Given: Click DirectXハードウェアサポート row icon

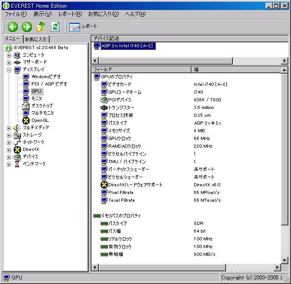Looking at the screenshot, I should pyautogui.click(x=104, y=185).
